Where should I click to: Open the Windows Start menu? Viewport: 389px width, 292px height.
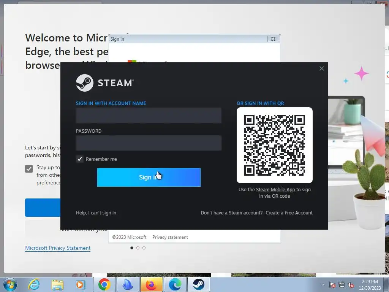pyautogui.click(x=10, y=284)
